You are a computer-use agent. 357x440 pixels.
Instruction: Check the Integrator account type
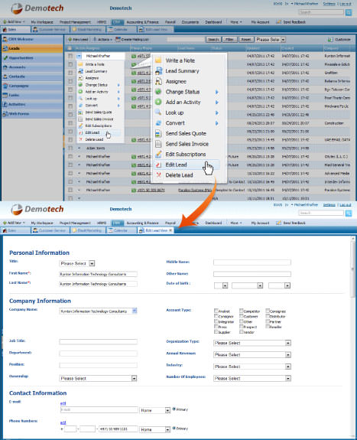[216, 321]
